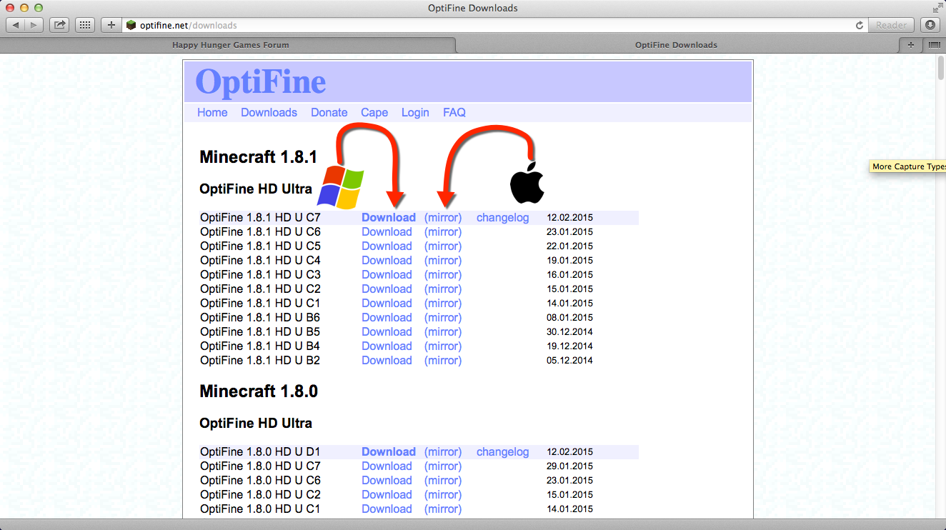Screen dimensions: 946x530
Task: Add bookmark with the plus button
Action: point(111,25)
